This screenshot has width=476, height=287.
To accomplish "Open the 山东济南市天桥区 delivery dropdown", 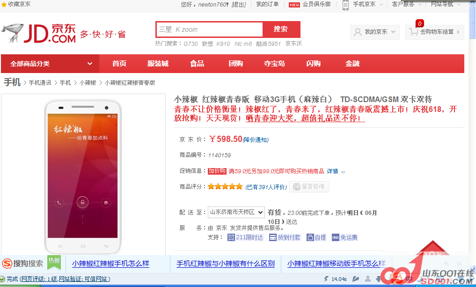I will coord(236,212).
